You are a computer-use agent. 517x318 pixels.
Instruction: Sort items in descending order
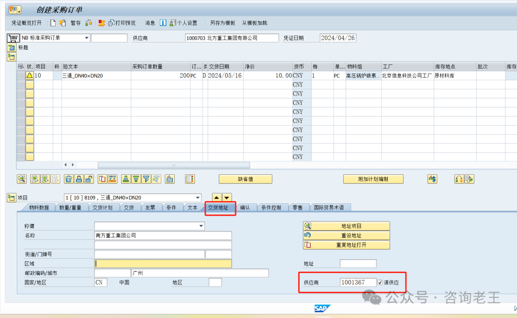(x=136, y=179)
